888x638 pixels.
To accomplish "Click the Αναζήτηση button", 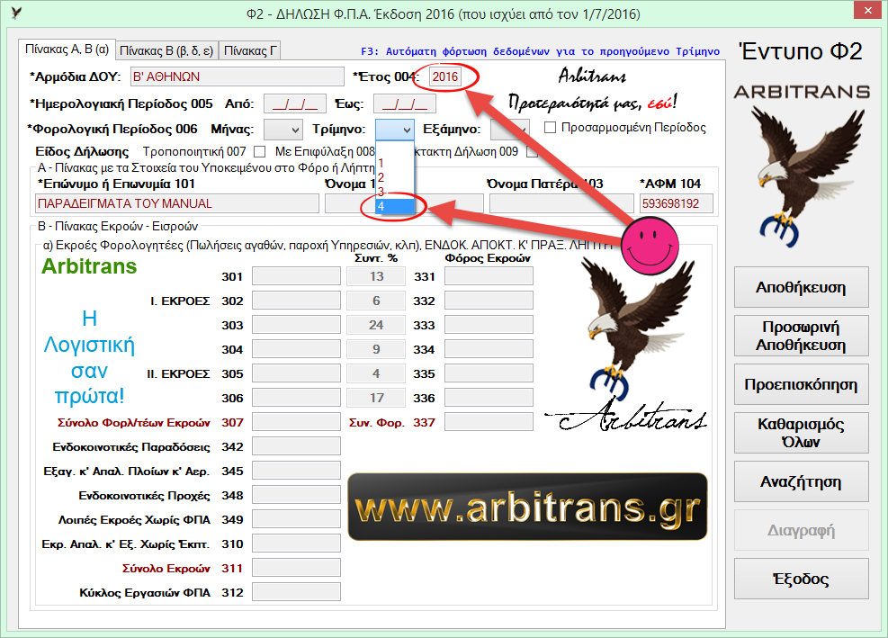I will (802, 481).
